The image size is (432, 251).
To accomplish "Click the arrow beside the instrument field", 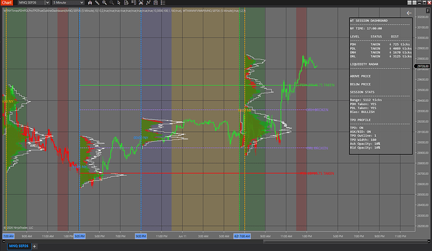I will (48, 2).
